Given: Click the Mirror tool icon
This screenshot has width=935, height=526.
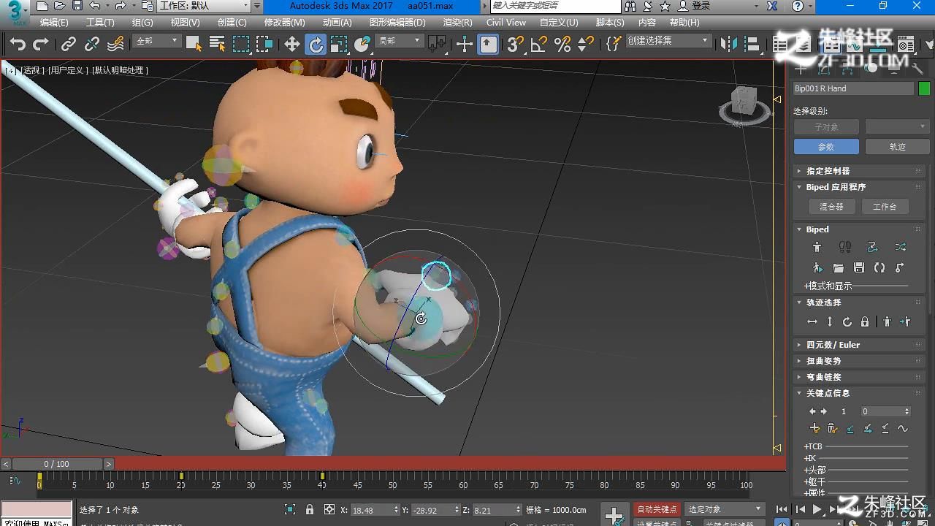Looking at the screenshot, I should (729, 45).
